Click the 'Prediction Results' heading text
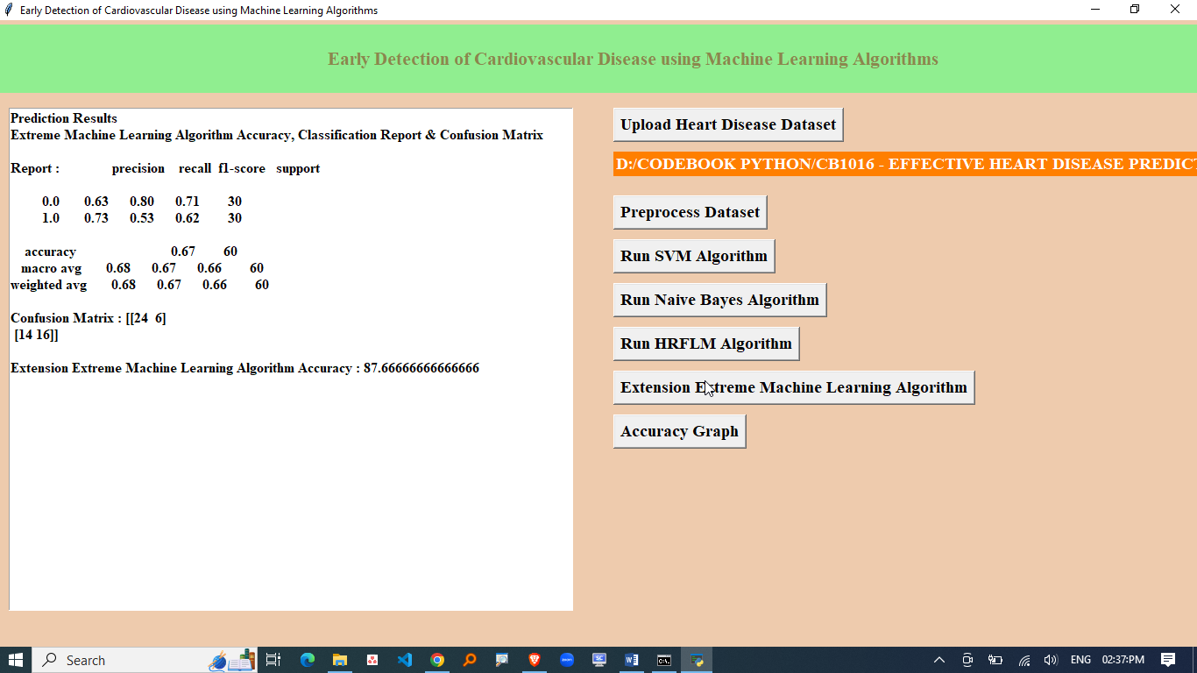Screen dimensions: 1197x673 (x=64, y=118)
